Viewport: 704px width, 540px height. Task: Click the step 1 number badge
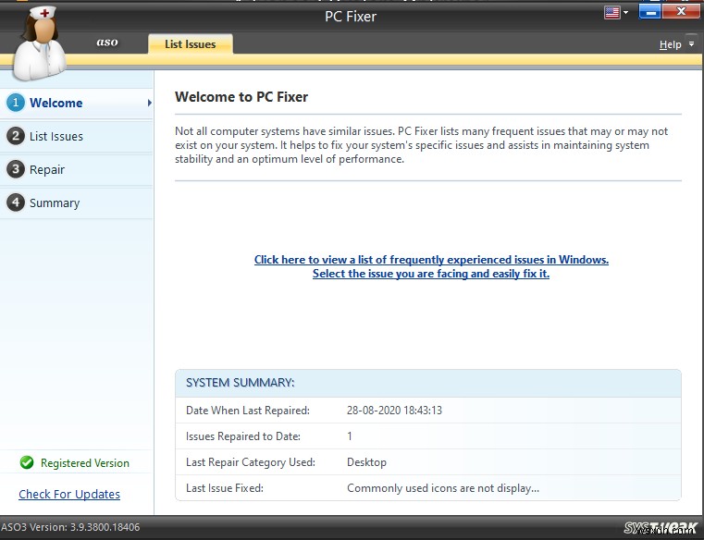(16, 103)
